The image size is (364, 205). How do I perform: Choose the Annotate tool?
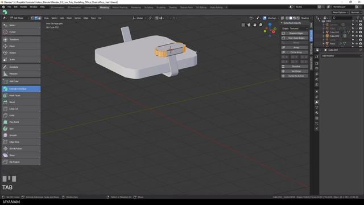[x=21, y=67]
